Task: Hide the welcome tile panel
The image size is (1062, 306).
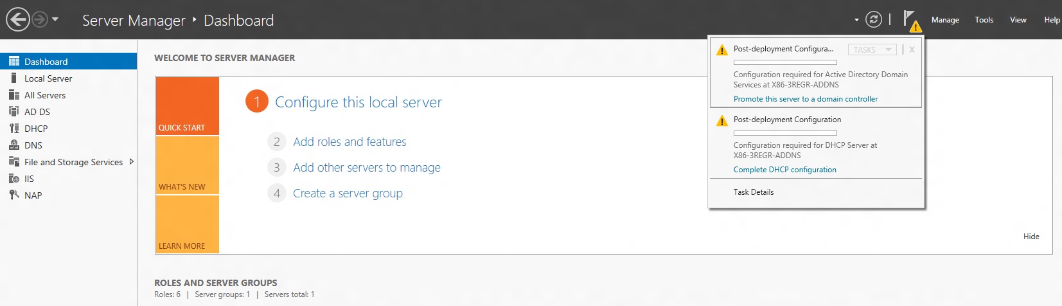Action: (1031, 237)
